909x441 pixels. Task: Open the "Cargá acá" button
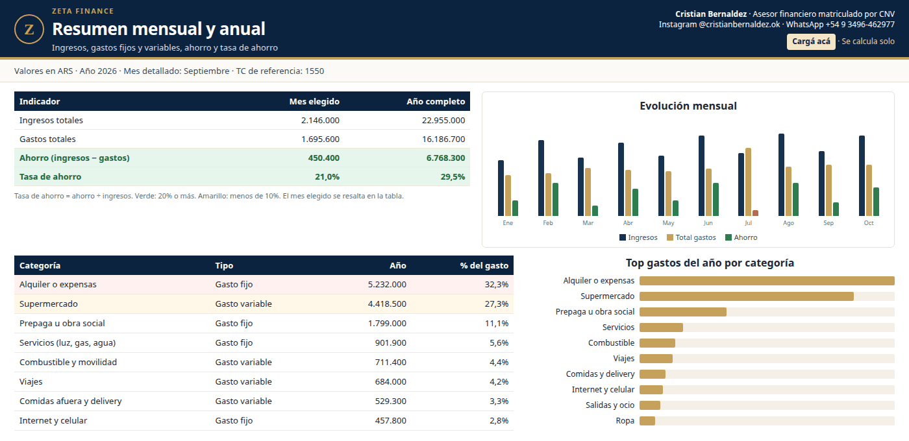811,42
